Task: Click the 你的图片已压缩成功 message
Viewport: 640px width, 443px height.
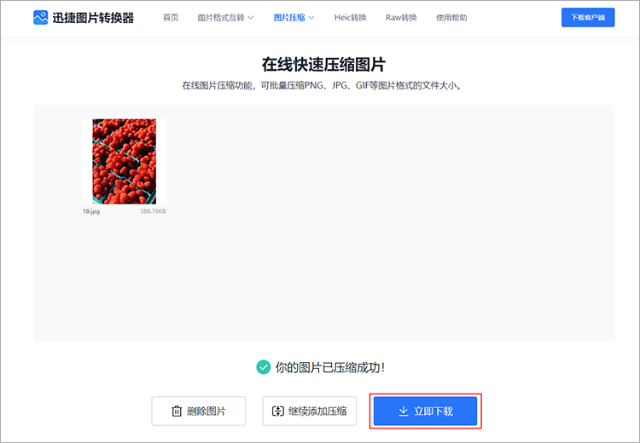Action: 329,367
